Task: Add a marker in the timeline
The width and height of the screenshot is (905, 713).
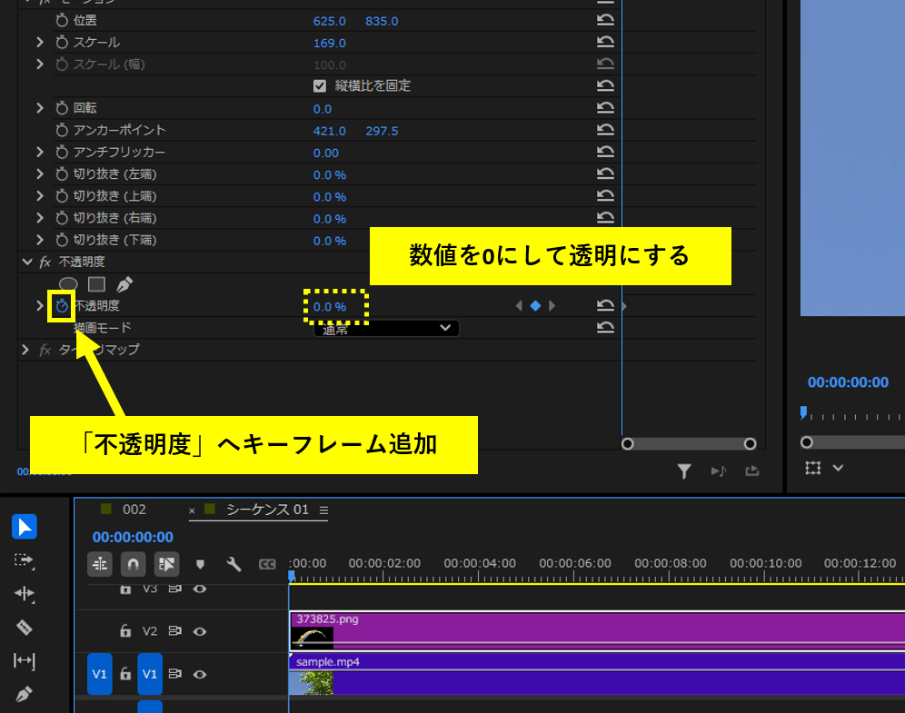Action: point(200,564)
